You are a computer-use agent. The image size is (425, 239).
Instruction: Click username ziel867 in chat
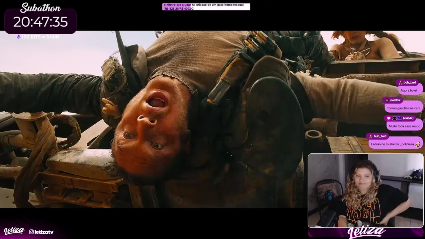(395, 100)
